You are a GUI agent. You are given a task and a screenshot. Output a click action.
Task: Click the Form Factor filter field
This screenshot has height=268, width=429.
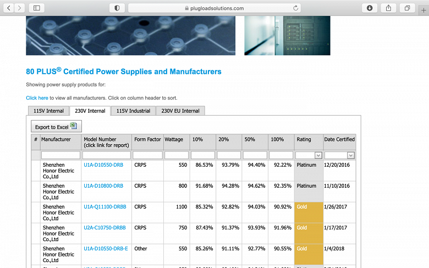pyautogui.click(x=147, y=155)
